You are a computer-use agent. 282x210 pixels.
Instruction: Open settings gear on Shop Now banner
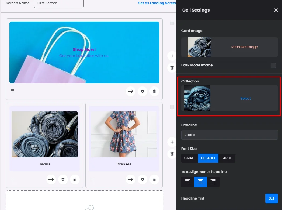click(x=142, y=91)
